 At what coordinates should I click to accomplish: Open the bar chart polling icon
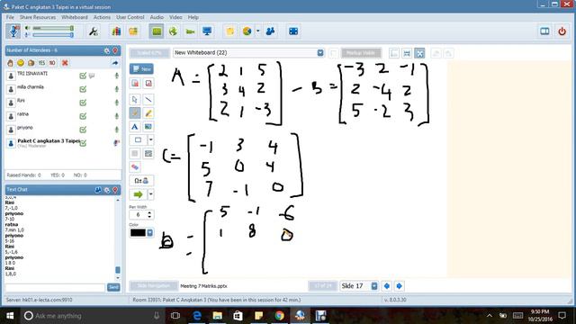pyautogui.click(x=116, y=31)
